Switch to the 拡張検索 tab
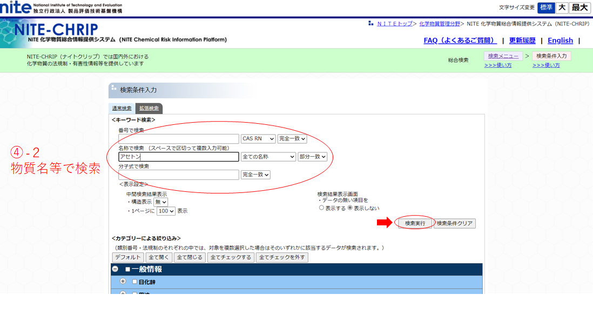593x314 pixels. pos(149,108)
